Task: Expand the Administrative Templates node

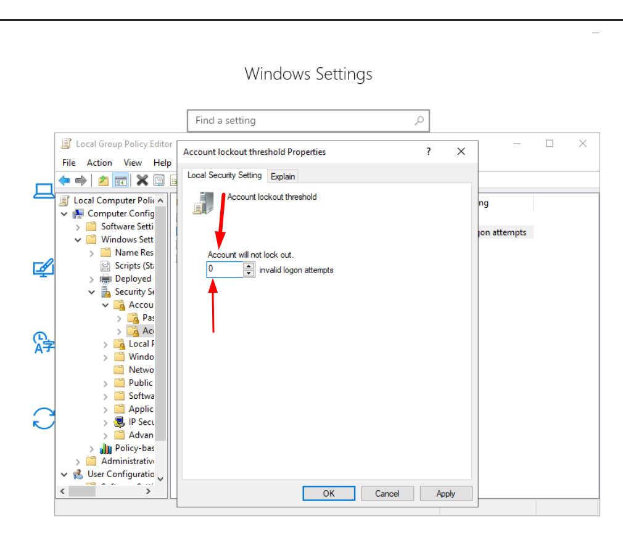Action: pos(78,461)
